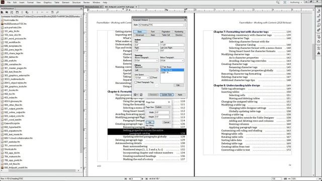This screenshot has height=181, width=322.
Task: Click the refresh icon in Paragraph Designer
Action: (141, 95)
